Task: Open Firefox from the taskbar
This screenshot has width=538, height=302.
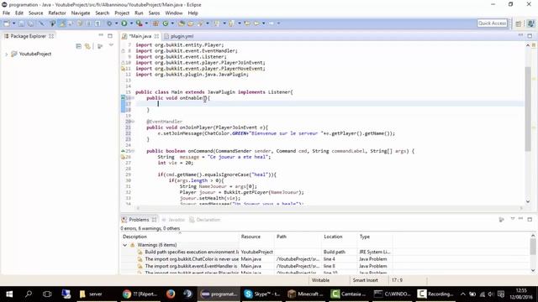Action: [171, 294]
